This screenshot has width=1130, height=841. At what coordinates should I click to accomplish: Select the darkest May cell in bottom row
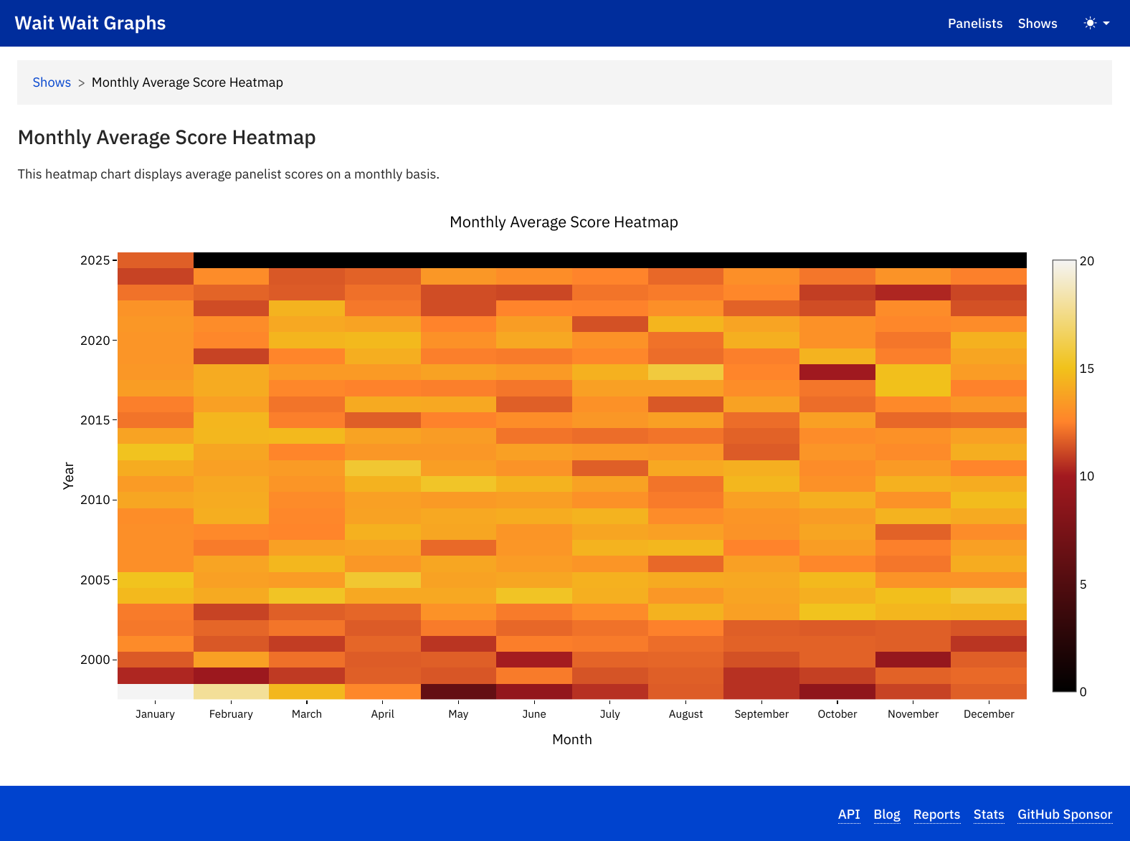458,692
